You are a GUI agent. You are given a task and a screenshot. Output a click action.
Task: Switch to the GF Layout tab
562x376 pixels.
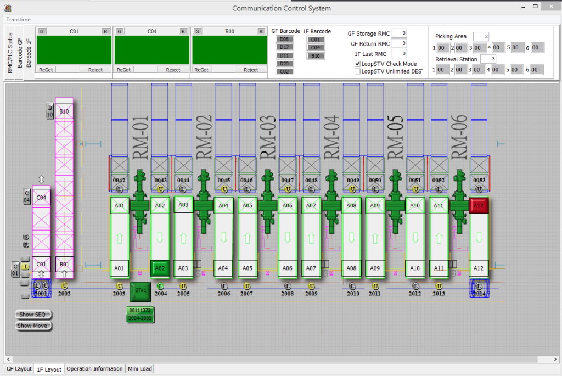point(19,369)
